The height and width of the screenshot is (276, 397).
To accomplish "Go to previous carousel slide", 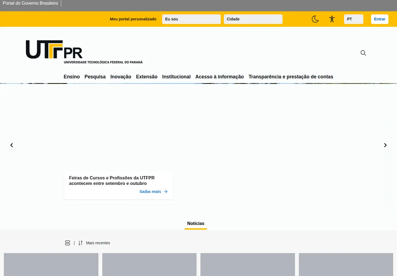I will click(x=12, y=145).
